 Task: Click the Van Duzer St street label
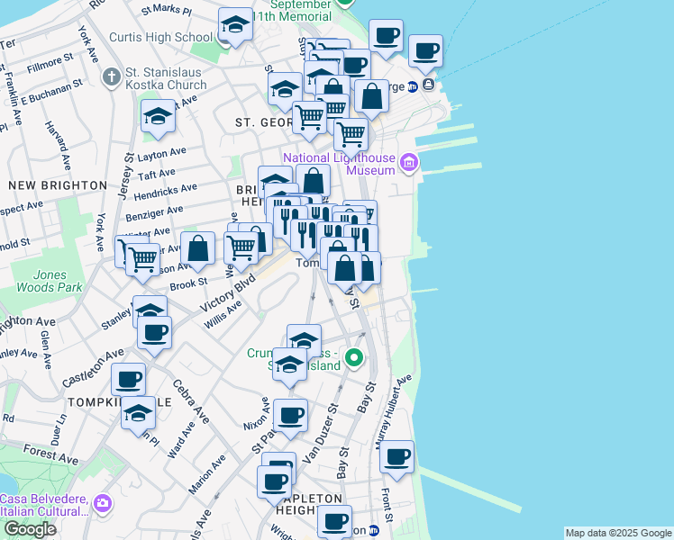(321, 434)
